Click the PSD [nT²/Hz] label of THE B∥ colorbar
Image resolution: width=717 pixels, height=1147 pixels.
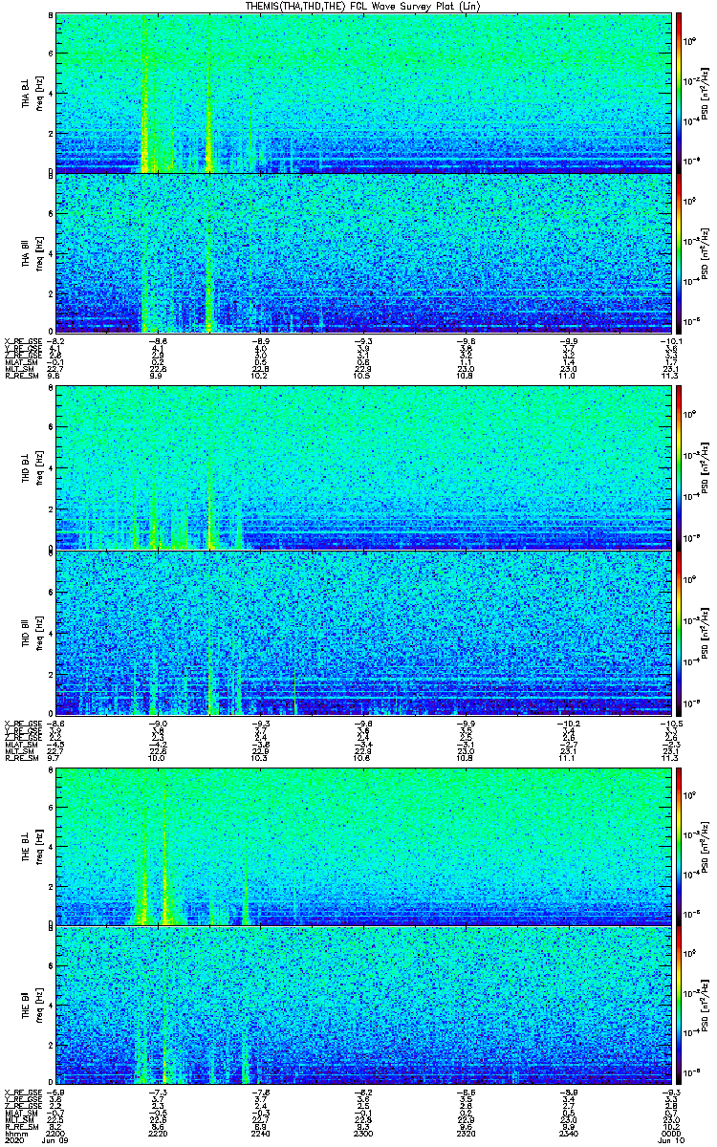click(705, 1007)
